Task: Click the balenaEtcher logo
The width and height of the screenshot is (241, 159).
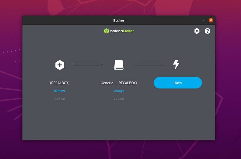Action: pyautogui.click(x=119, y=31)
